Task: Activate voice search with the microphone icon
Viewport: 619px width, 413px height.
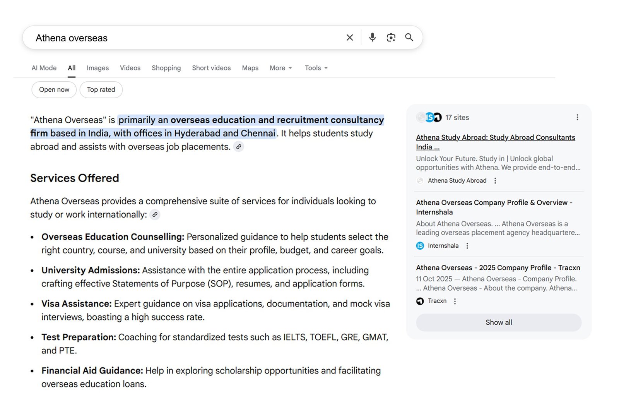Action: point(372,38)
